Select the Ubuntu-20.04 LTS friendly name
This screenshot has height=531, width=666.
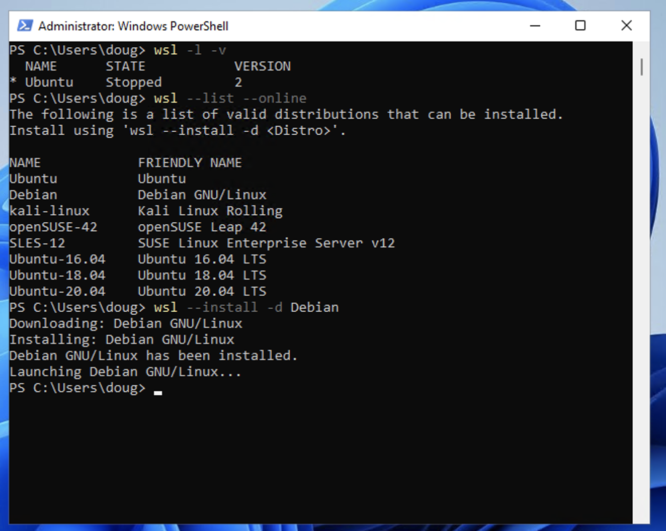(x=202, y=291)
